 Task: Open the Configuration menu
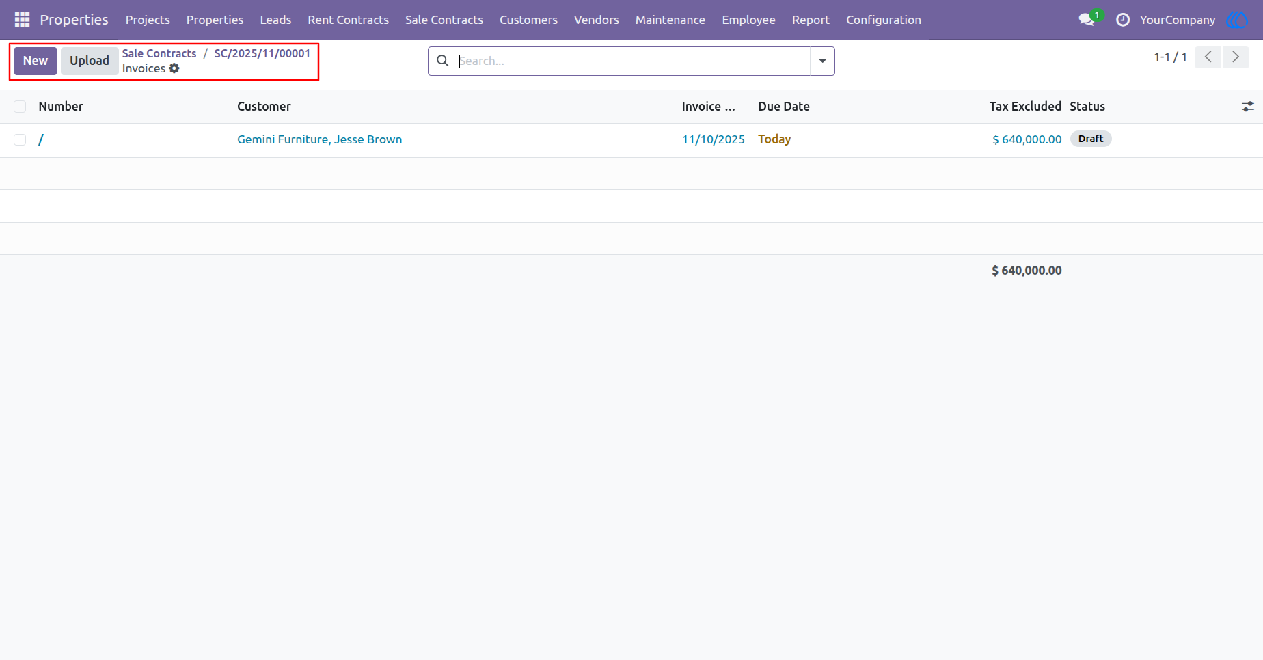(x=884, y=20)
